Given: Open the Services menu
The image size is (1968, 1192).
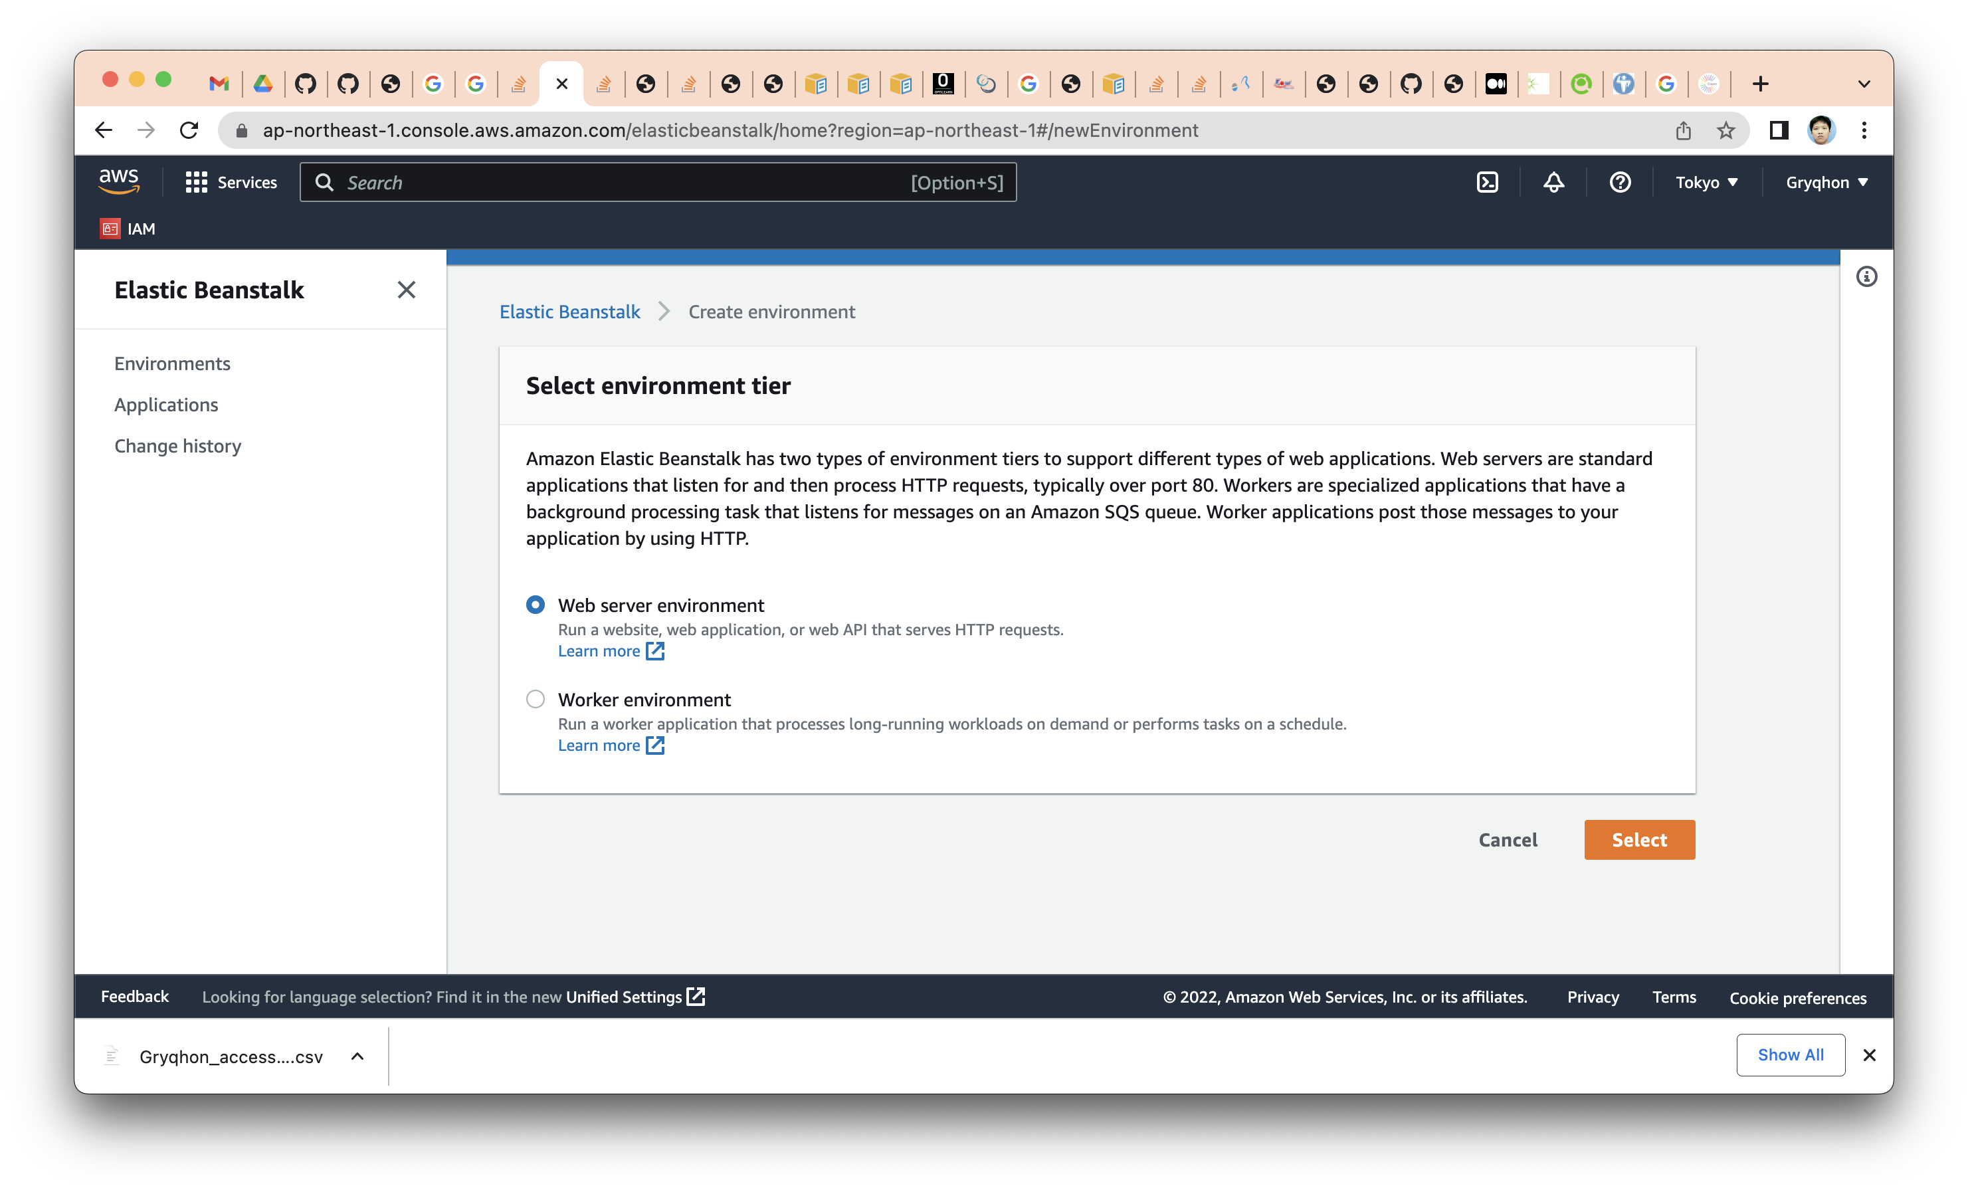Looking at the screenshot, I should click(232, 182).
